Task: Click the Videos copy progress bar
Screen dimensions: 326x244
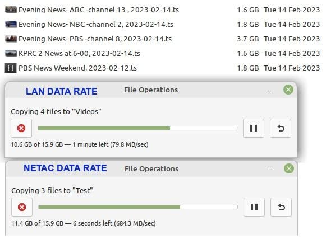Action: (137, 128)
